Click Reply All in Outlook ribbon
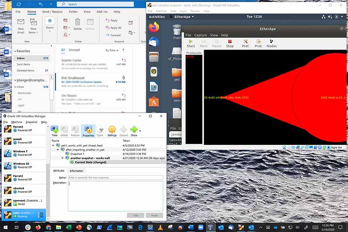The image size is (348, 232). pos(114,28)
